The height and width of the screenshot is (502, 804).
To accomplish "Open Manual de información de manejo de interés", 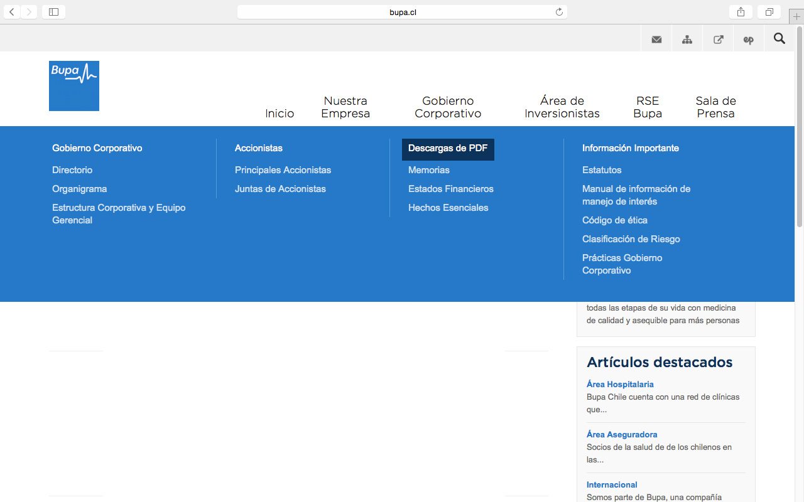I will pos(636,195).
